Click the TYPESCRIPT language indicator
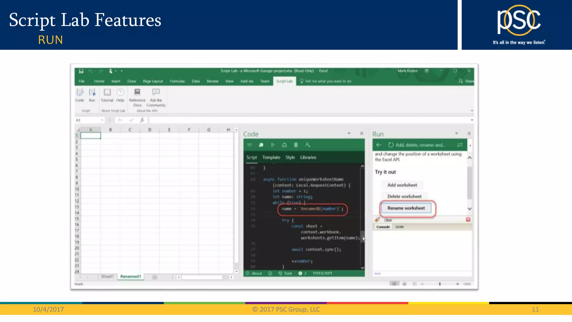Image resolution: width=572 pixels, height=322 pixels. (322, 273)
